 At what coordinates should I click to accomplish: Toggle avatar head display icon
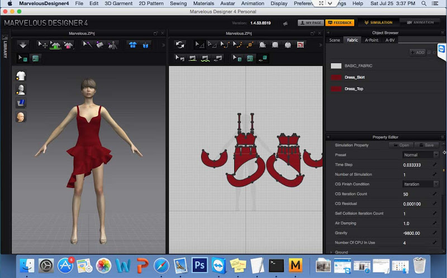21,117
